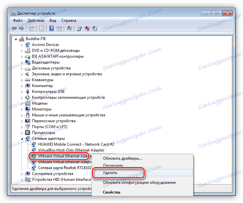Image resolution: width=243 pixels, height=203 pixels.
Task: Click the Buddha-ПК computer icon
Action: click(21, 39)
